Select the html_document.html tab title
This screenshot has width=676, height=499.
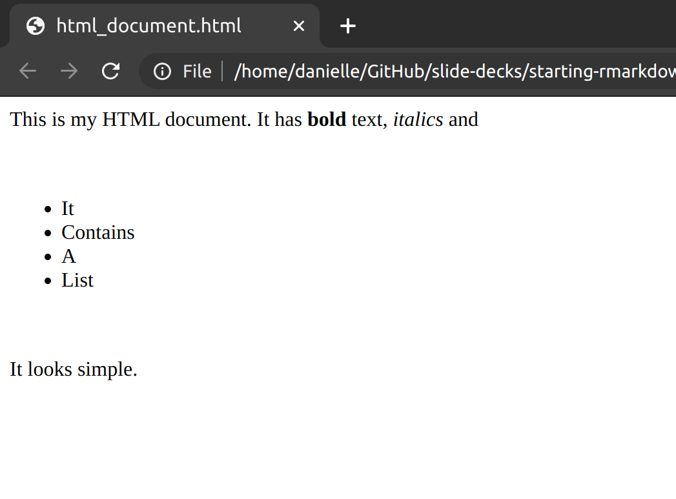[149, 26]
